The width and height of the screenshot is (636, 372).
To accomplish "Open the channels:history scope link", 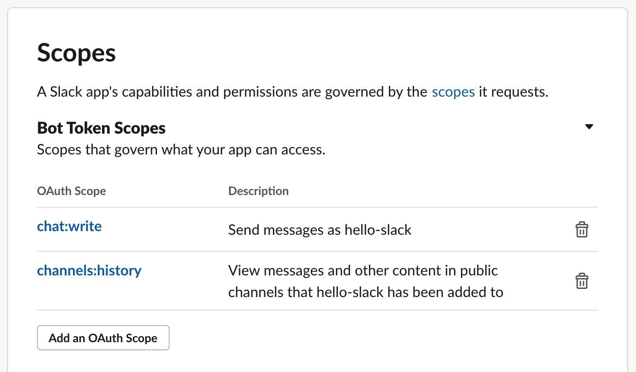I will (x=89, y=270).
